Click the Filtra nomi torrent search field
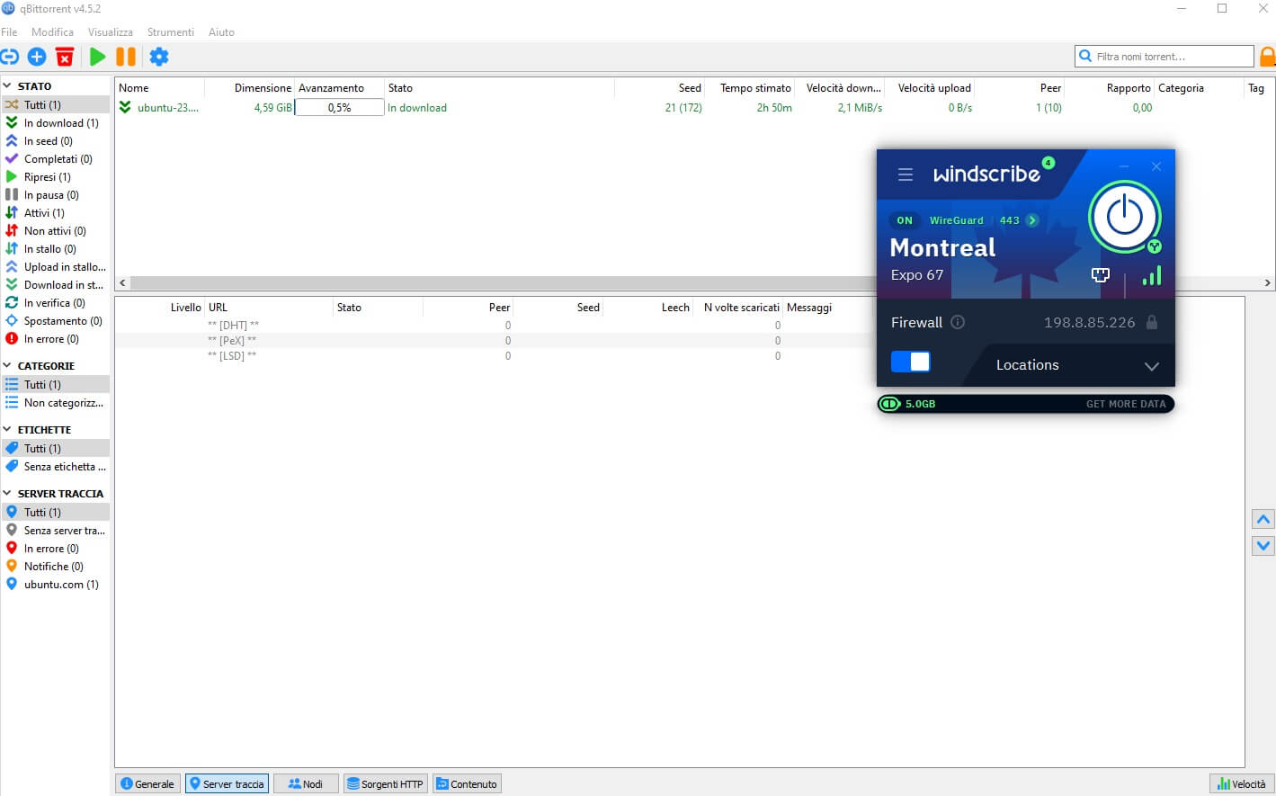 point(1164,56)
